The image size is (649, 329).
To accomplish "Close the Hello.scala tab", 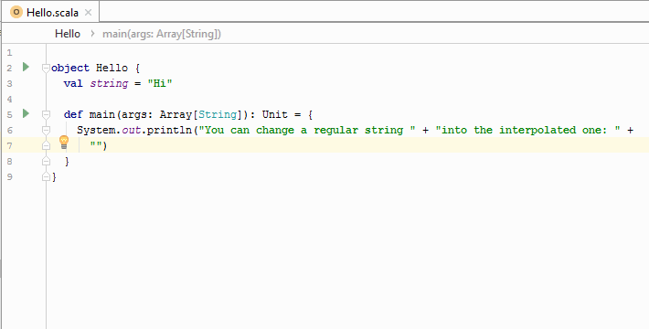I will point(88,13).
